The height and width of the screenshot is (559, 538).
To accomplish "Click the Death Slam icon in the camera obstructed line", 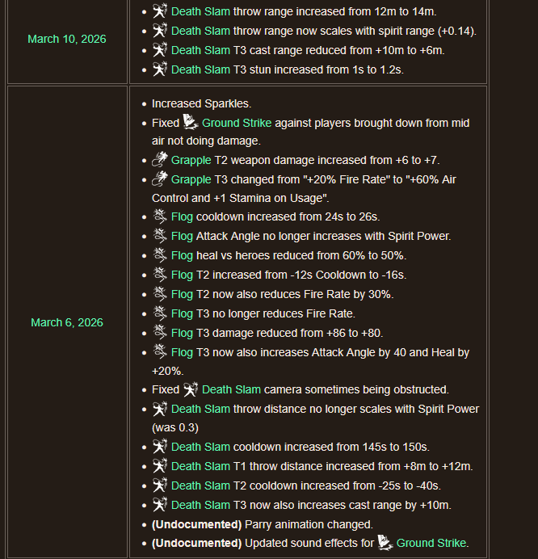I will point(191,389).
